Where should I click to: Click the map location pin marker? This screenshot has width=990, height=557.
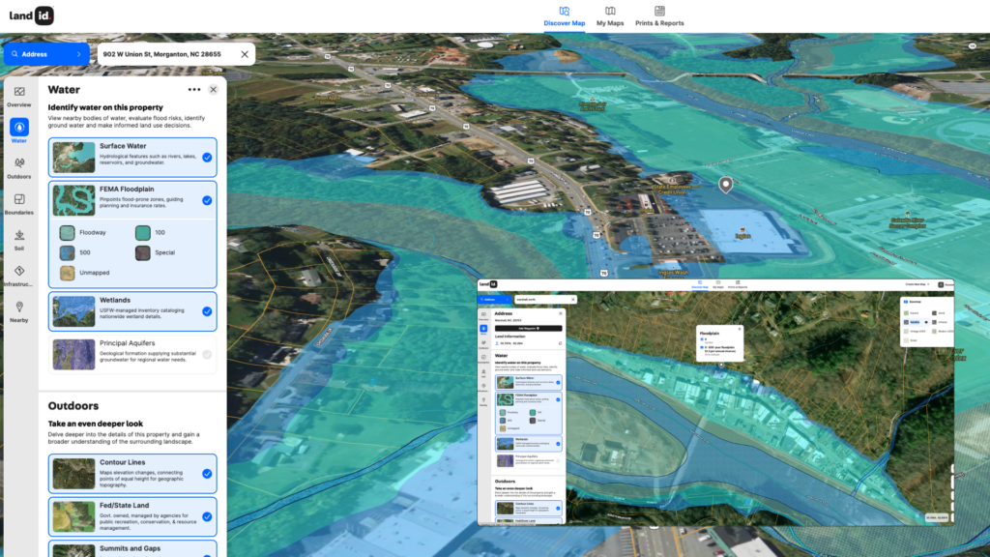(x=726, y=185)
